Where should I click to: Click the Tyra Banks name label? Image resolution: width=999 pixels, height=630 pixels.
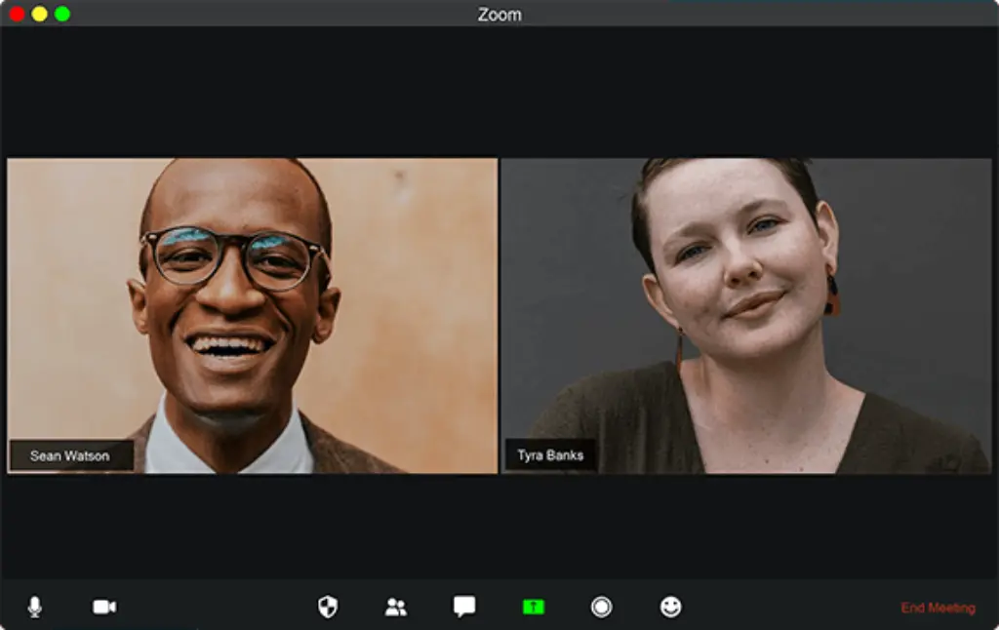[550, 455]
